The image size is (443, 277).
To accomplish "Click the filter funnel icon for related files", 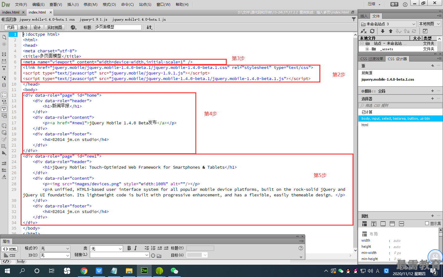I will pyautogui.click(x=353, y=19).
